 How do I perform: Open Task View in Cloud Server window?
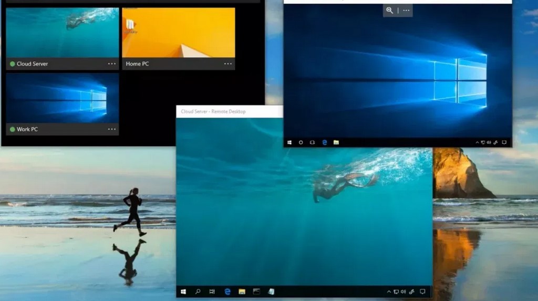(x=212, y=292)
